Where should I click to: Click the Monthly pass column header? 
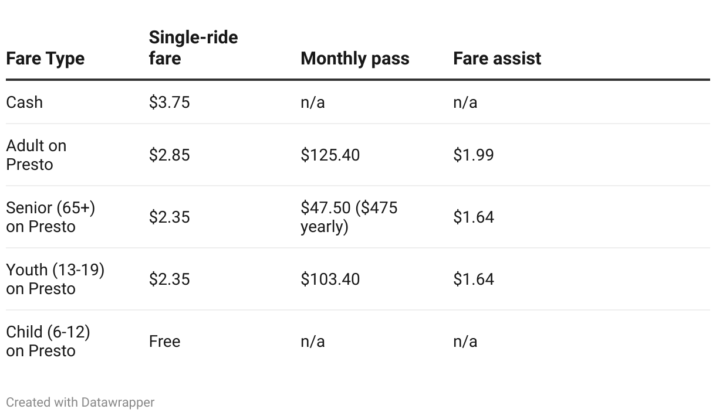coord(354,59)
